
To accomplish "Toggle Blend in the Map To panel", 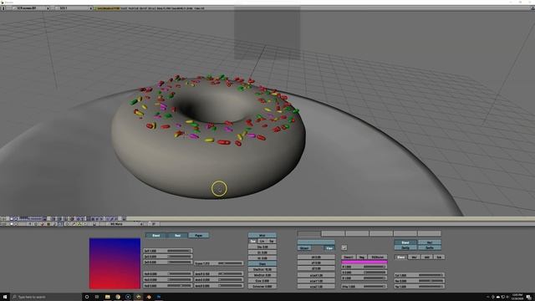I will click(x=405, y=242).
